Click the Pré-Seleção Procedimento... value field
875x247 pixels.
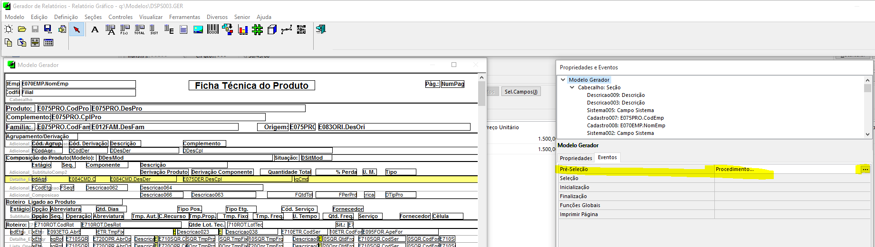[787, 169]
